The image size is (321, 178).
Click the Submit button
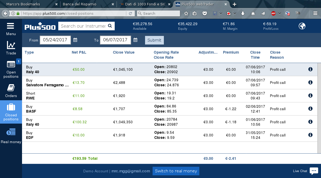(154, 40)
